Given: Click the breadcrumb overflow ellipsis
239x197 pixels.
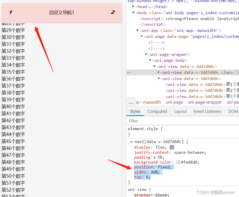Looking at the screenshot, I should point(131,103).
